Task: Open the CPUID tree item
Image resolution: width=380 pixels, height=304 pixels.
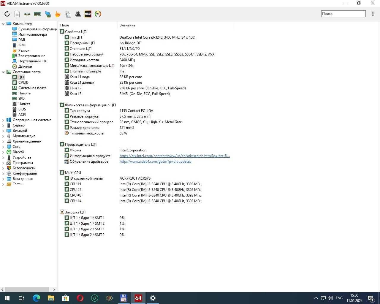Action: (23, 83)
